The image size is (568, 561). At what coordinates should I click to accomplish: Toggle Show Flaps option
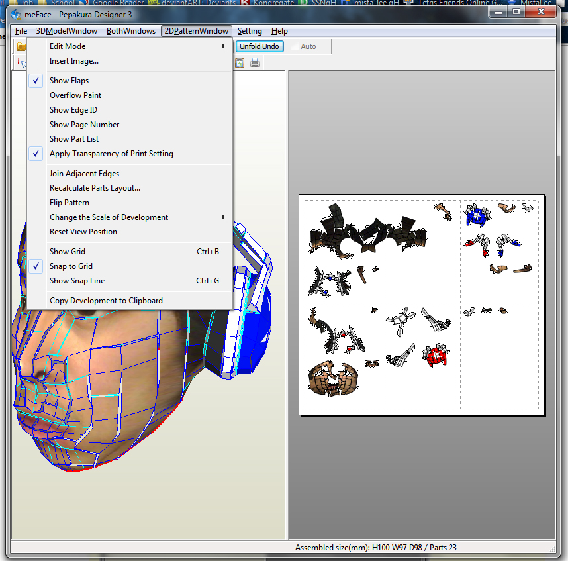[130, 81]
